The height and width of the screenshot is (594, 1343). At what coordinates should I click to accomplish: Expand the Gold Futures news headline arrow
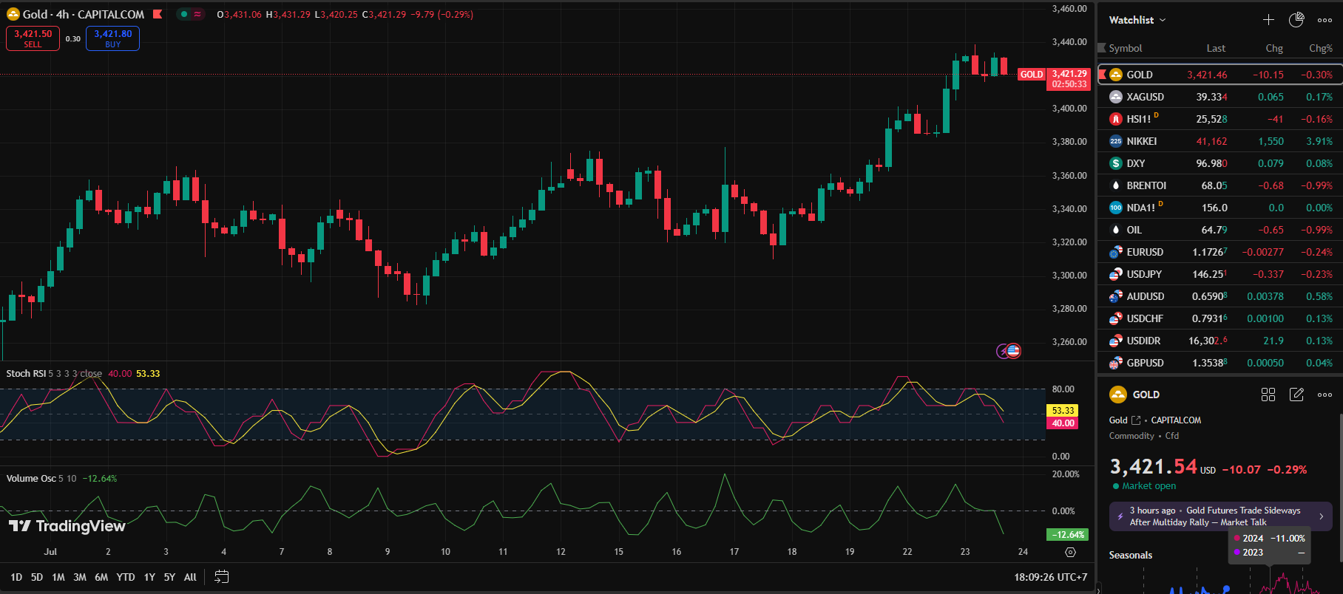1322,516
